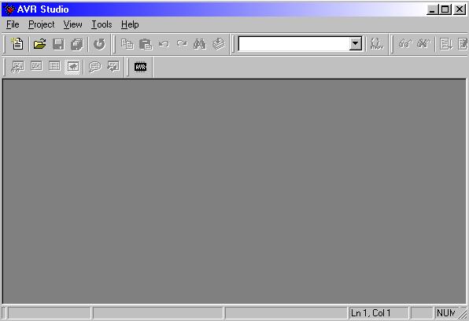
Task: Click the Ln 1, Col 1 status panel
Action: pos(379,313)
